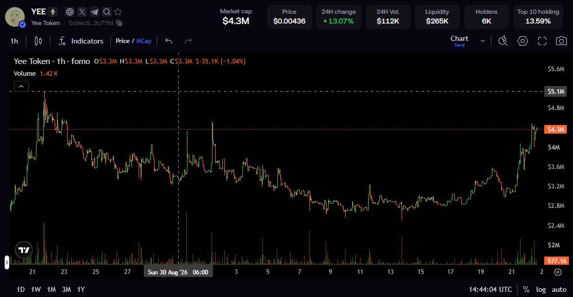This screenshot has height=297, width=573.
Task: Redo the chart action
Action: pos(188,41)
